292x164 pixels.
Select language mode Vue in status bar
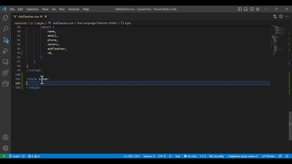coord(177,156)
